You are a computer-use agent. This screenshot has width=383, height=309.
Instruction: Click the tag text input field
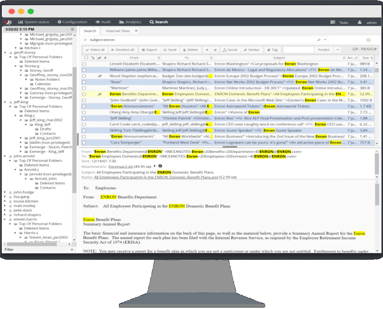(298, 50)
